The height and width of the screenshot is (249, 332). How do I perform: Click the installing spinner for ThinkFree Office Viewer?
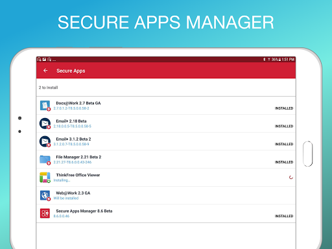291,178
